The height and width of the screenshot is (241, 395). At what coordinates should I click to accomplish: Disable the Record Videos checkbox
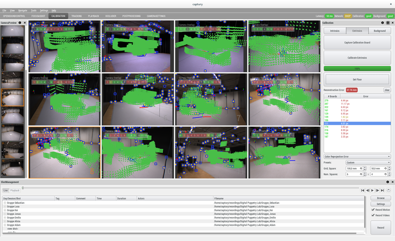click(373, 215)
